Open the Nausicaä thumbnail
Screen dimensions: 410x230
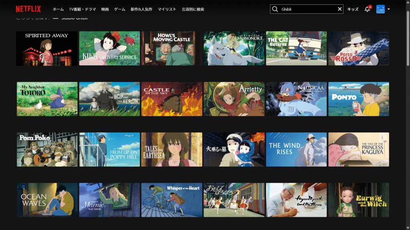click(296, 99)
